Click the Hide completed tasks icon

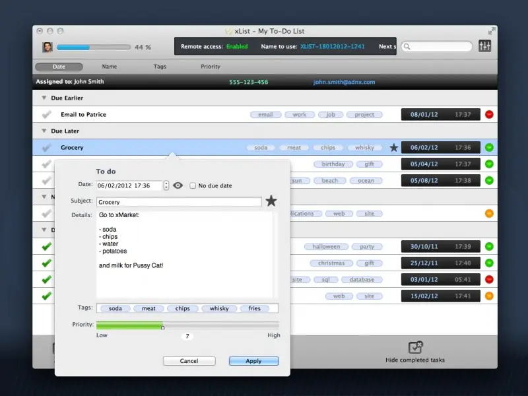point(415,345)
